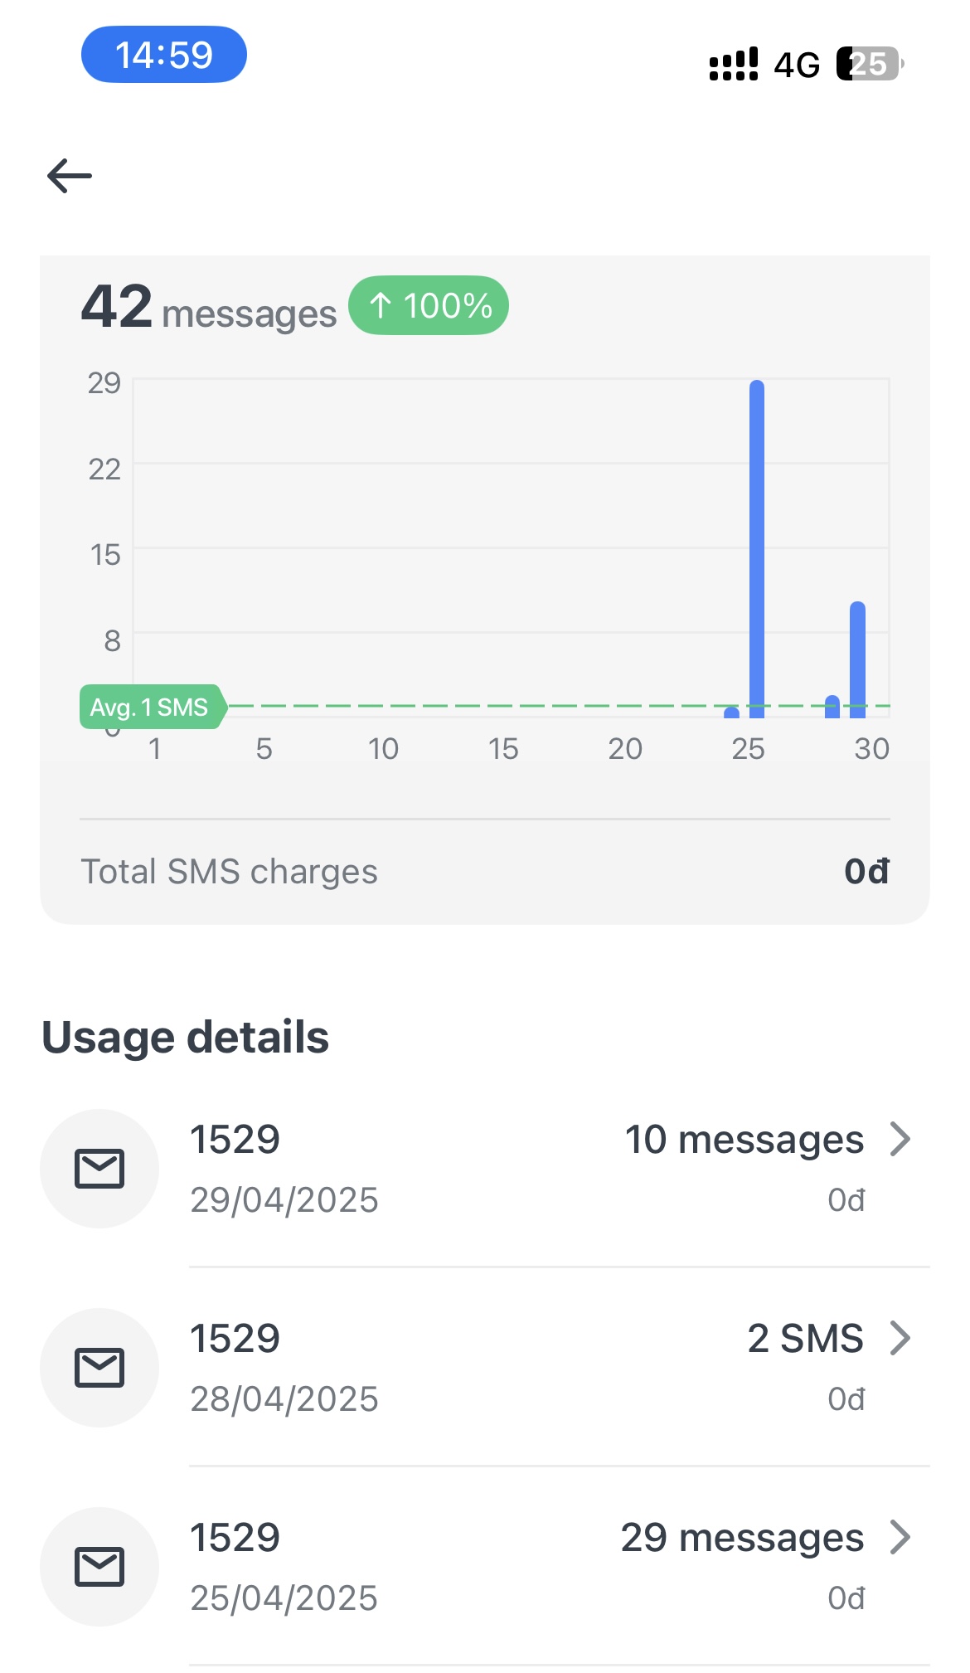Open 1529 usage from 25/04/2025
Image resolution: width=970 pixels, height=1673 pixels.
coord(485,1567)
